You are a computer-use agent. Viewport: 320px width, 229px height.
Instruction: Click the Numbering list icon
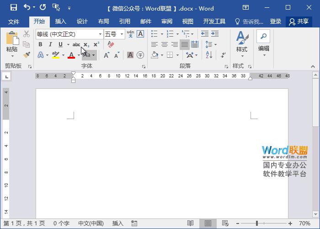click(170, 34)
